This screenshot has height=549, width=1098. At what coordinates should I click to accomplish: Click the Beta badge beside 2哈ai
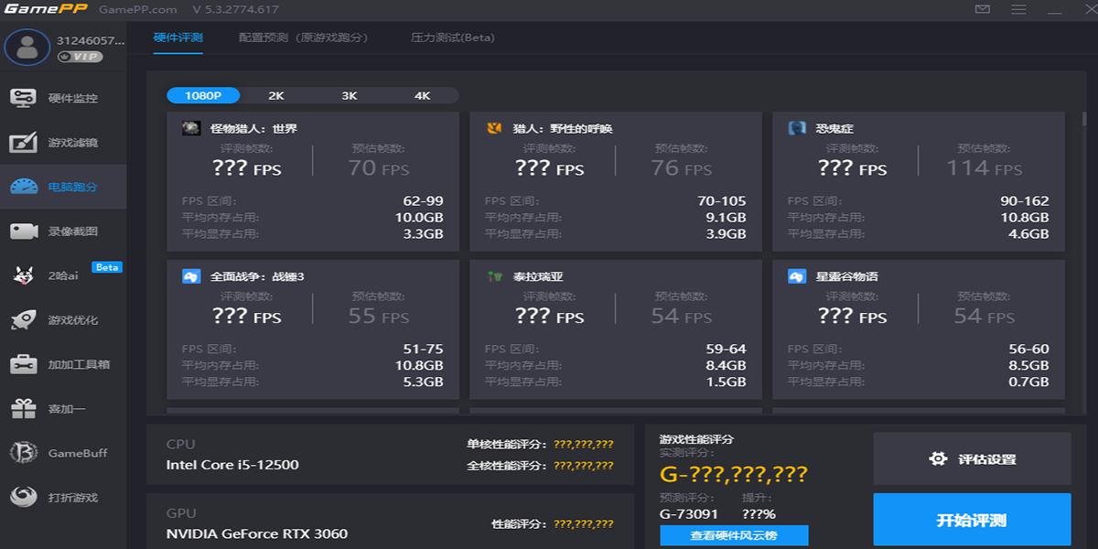point(107,267)
